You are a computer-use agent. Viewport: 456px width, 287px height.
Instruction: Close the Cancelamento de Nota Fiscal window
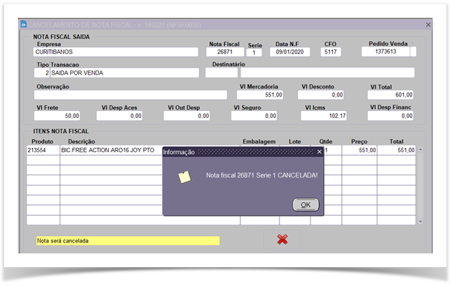tap(428, 25)
